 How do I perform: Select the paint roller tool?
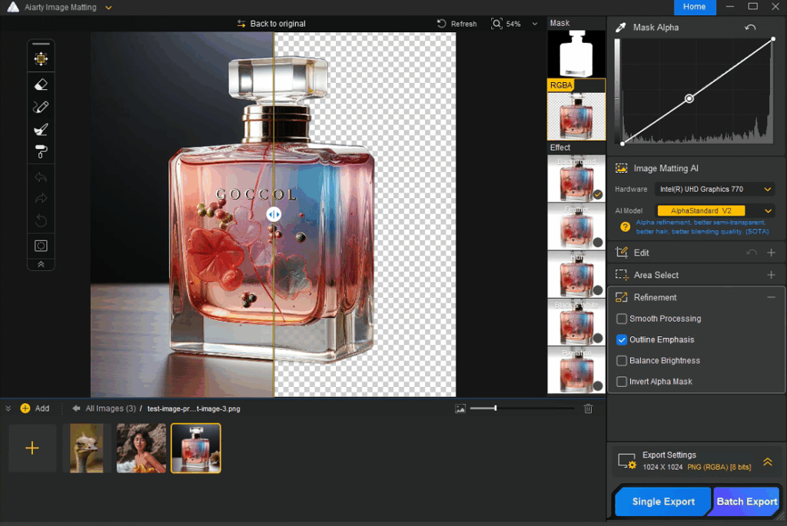point(42,152)
